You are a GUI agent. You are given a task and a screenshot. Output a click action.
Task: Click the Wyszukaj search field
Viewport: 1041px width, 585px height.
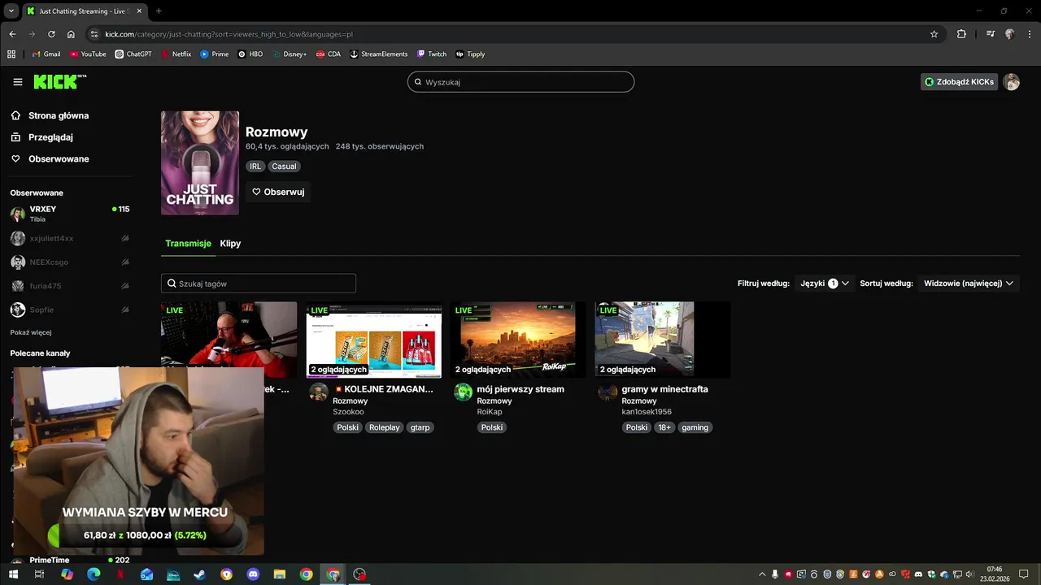520,82
